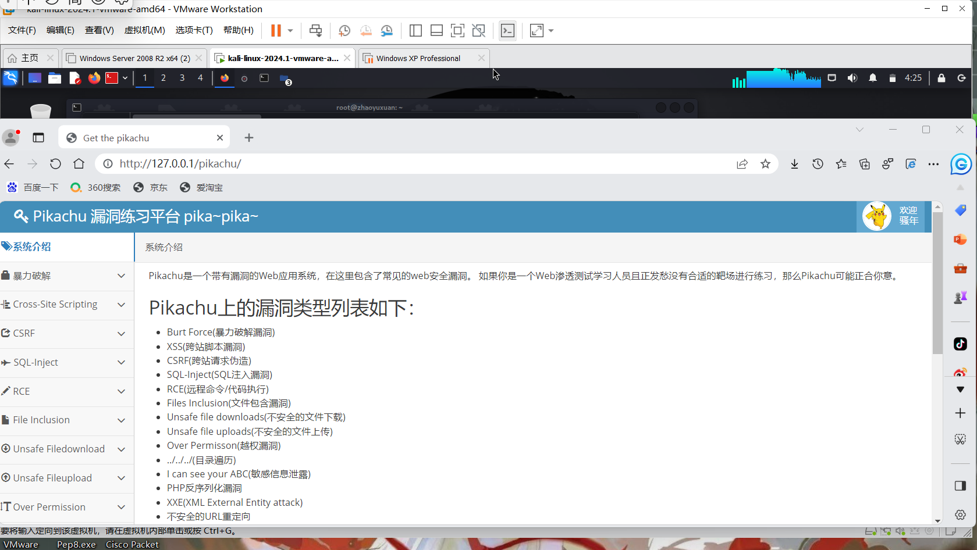Enter VMware full screen mode icon
977x550 pixels.
pyautogui.click(x=458, y=30)
